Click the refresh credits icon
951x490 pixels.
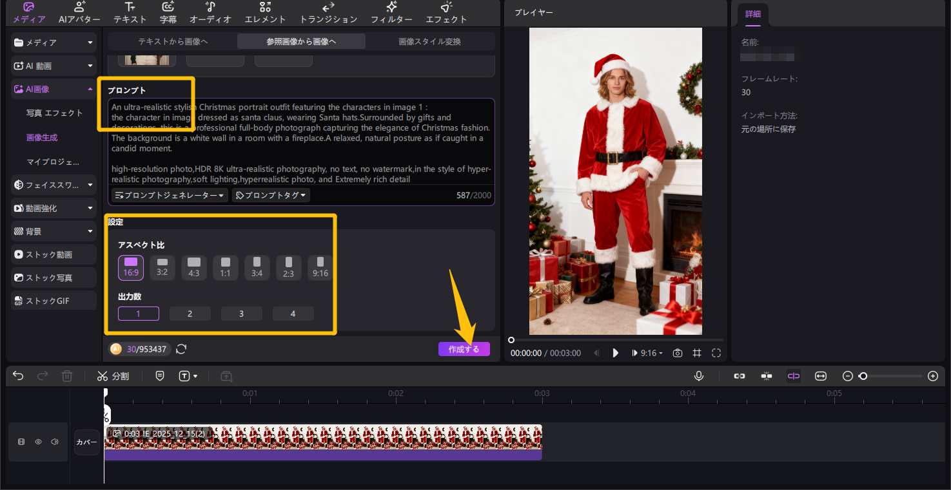pyautogui.click(x=181, y=349)
